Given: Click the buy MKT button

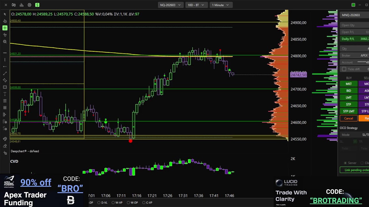Looking at the screenshot, I should (349, 84).
